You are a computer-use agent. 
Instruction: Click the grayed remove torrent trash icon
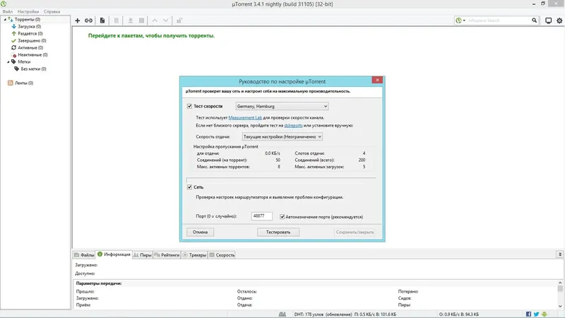coord(117,20)
